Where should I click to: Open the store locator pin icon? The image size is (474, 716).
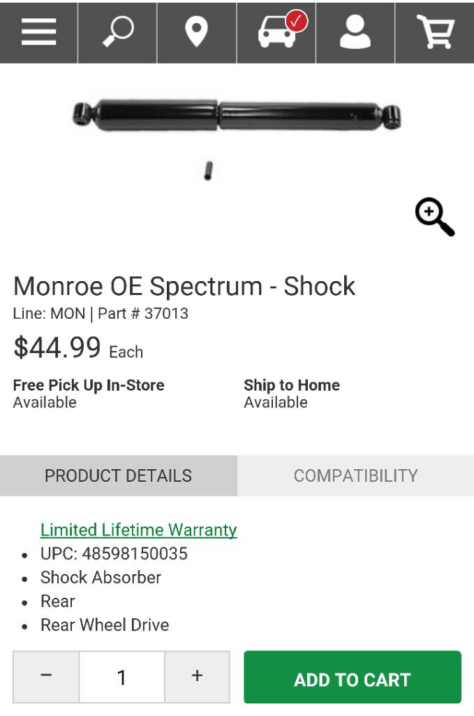196,32
